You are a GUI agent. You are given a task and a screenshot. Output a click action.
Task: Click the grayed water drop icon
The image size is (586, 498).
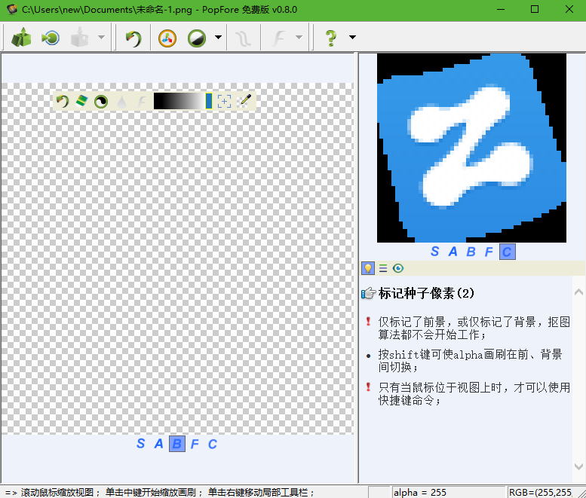[121, 102]
